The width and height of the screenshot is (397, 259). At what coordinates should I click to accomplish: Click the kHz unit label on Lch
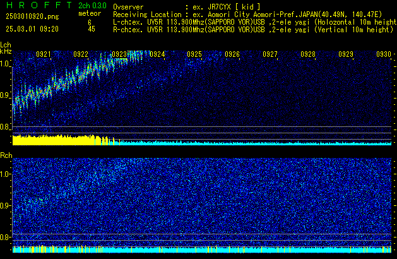6,51
